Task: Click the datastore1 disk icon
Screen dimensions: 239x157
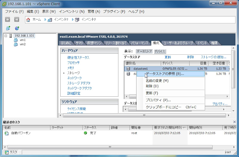Action: pyautogui.click(x=128, y=69)
